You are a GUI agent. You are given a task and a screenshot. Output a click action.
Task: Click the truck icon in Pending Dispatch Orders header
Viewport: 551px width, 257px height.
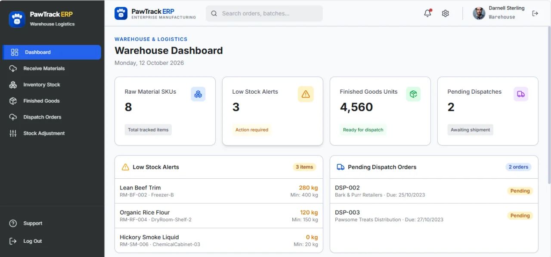341,167
